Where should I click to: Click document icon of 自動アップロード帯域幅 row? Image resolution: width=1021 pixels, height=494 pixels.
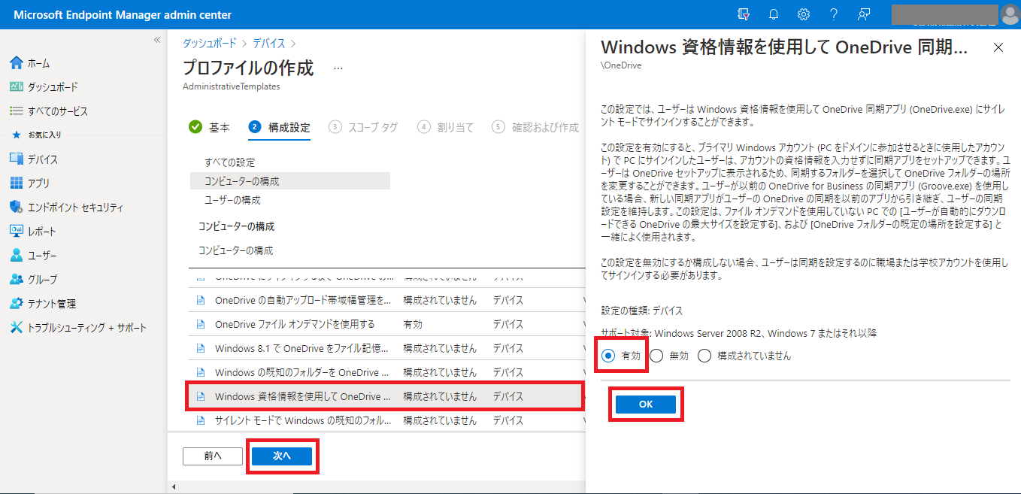pyautogui.click(x=201, y=300)
